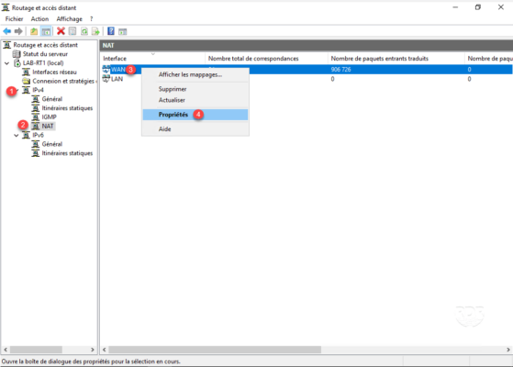Screen dimensions: 513x367
Task: Choose Propriétés in the context menu
Action: pyautogui.click(x=195, y=115)
